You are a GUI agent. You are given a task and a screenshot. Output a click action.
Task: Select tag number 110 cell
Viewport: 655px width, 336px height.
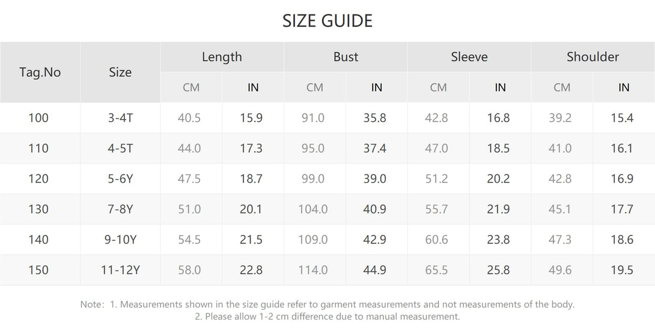[x=38, y=148]
